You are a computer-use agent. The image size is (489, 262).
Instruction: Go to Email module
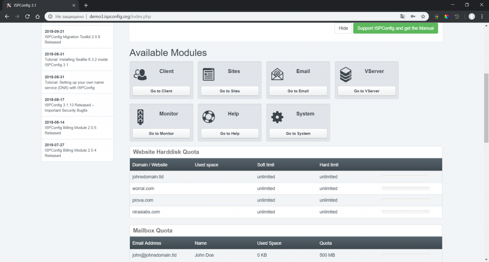(298, 91)
